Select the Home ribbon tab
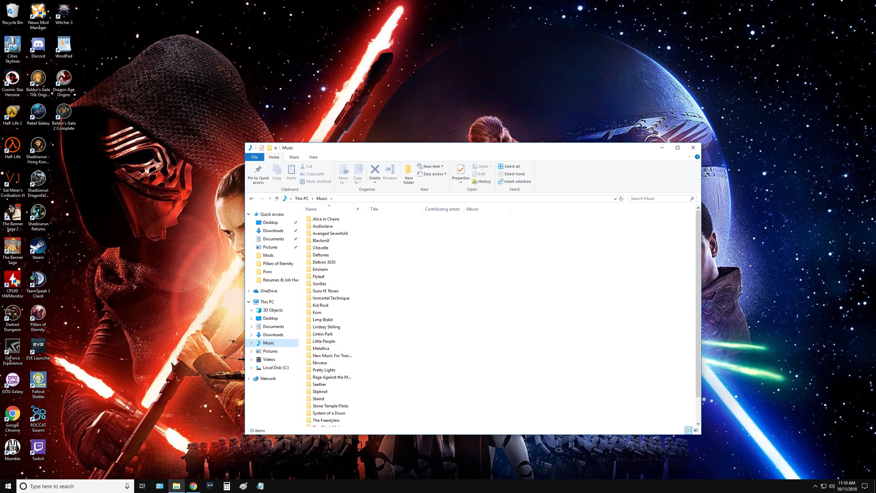This screenshot has width=876, height=493. pos(274,157)
